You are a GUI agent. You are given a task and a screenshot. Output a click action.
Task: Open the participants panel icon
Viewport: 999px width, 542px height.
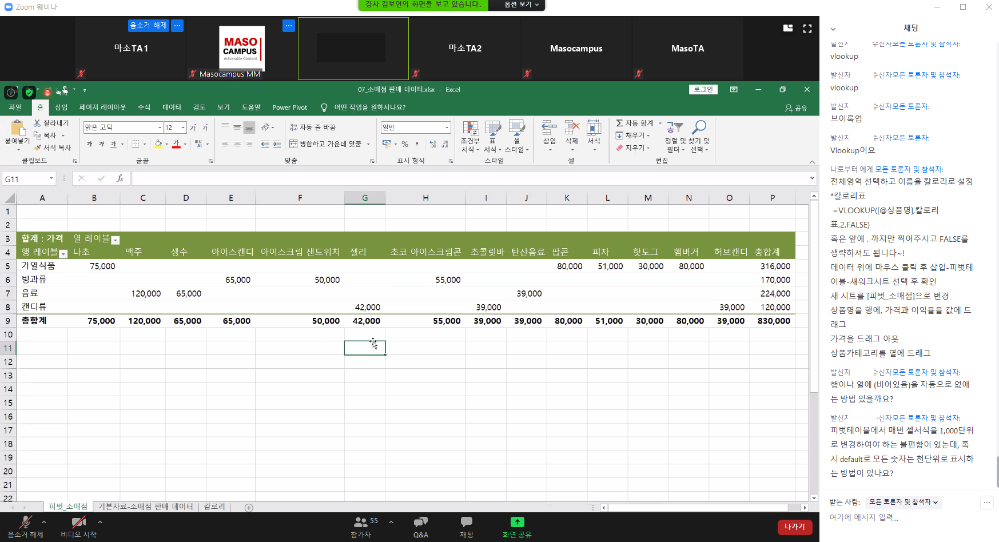(361, 522)
